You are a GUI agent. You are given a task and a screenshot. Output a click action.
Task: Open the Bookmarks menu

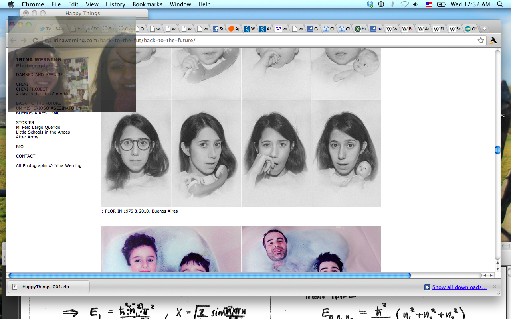point(147,4)
